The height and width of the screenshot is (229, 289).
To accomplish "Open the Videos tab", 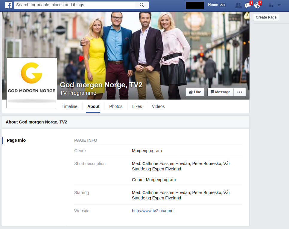I will pyautogui.click(x=158, y=106).
